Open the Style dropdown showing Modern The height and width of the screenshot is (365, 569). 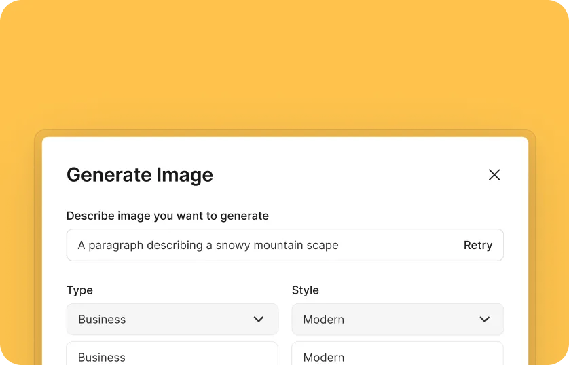coord(397,319)
